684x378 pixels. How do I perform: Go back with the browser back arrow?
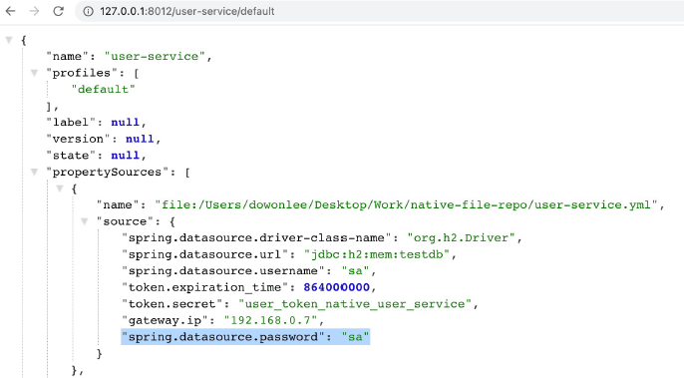pyautogui.click(x=10, y=11)
